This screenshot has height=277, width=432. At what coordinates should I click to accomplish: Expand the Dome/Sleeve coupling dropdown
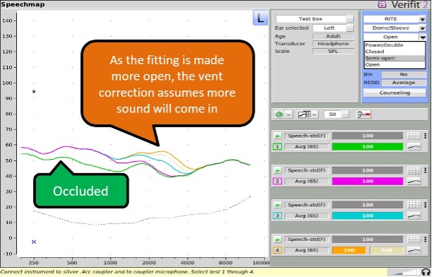(422, 28)
